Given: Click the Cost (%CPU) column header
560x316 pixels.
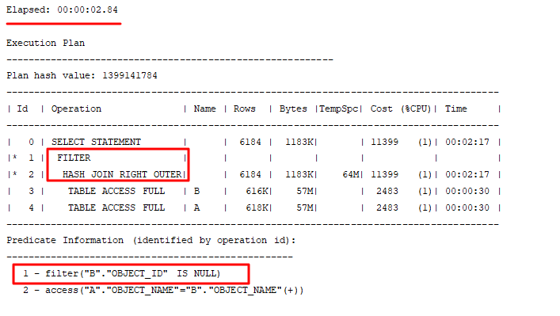Looking at the screenshot, I should [x=401, y=109].
